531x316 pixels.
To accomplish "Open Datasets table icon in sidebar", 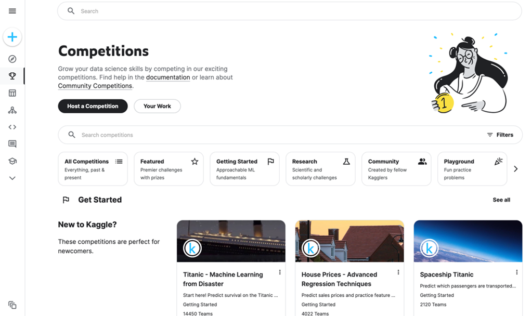I will (x=12, y=93).
